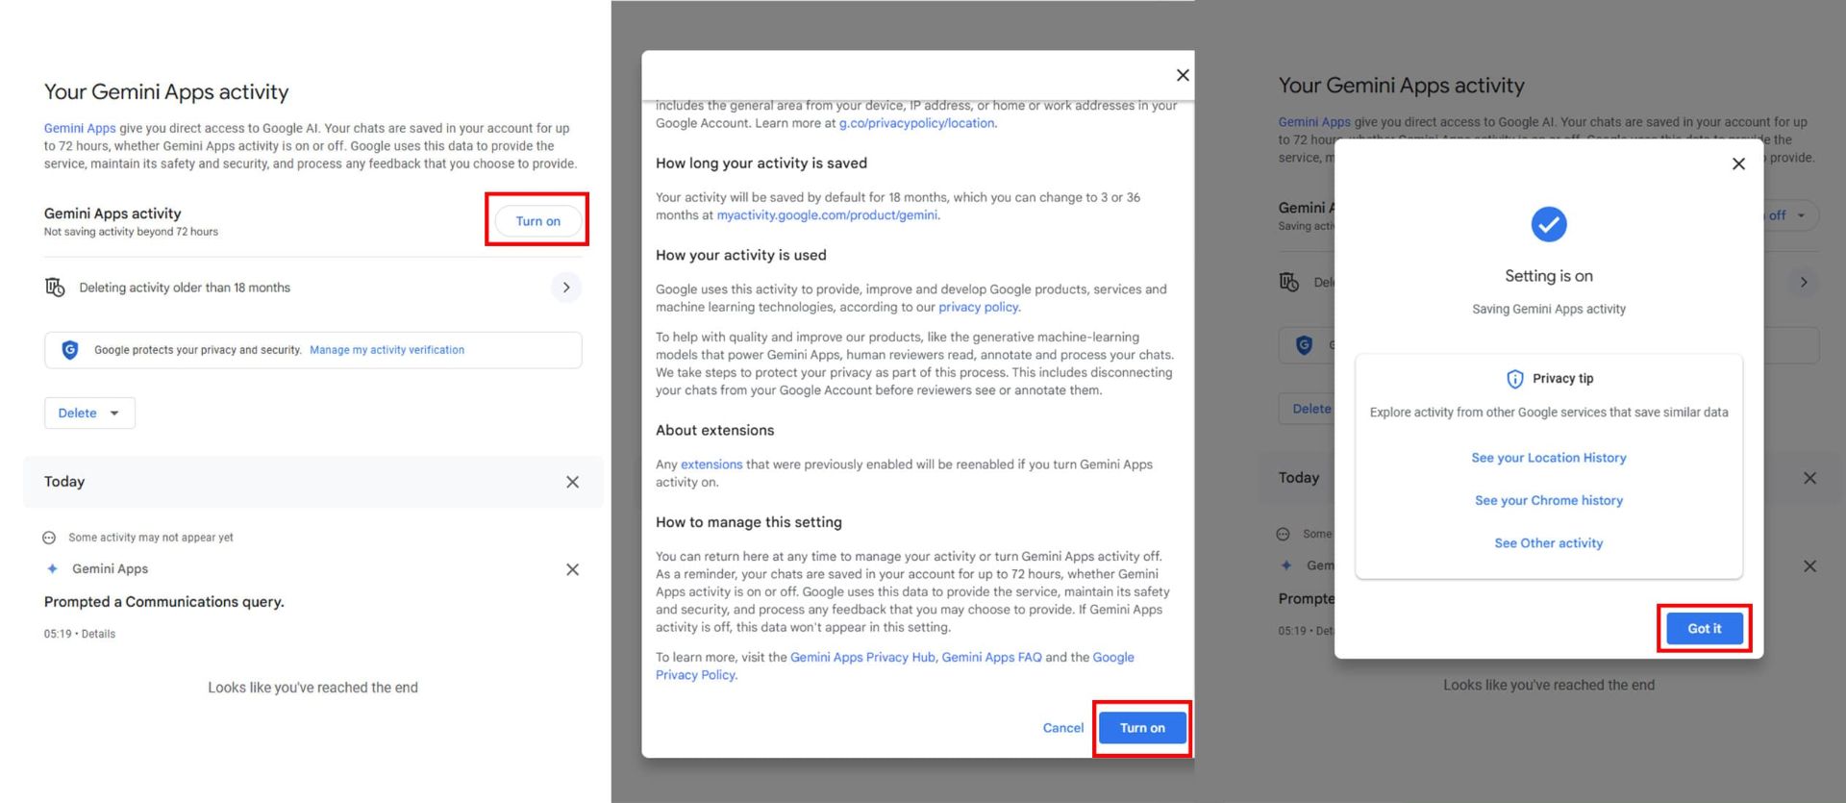Image resolution: width=1846 pixels, height=803 pixels.
Task: Open Manage my activity verification link
Action: tap(387, 350)
